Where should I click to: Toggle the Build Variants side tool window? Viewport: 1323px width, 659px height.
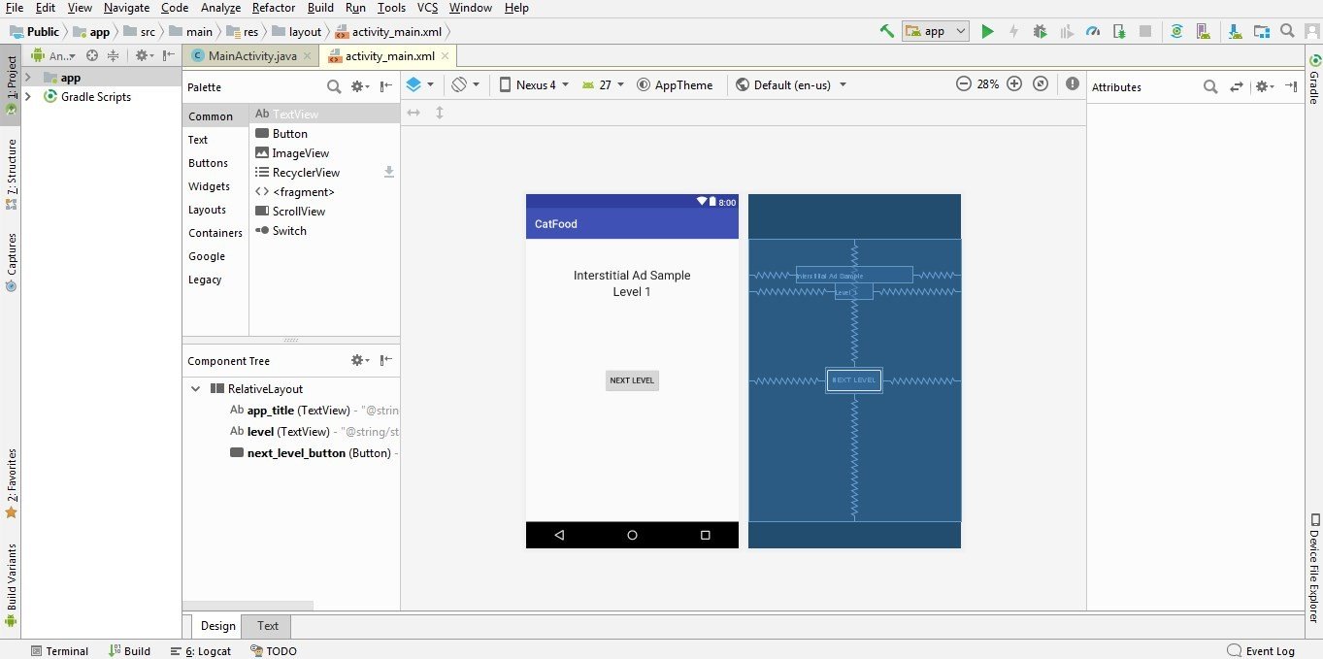11,586
